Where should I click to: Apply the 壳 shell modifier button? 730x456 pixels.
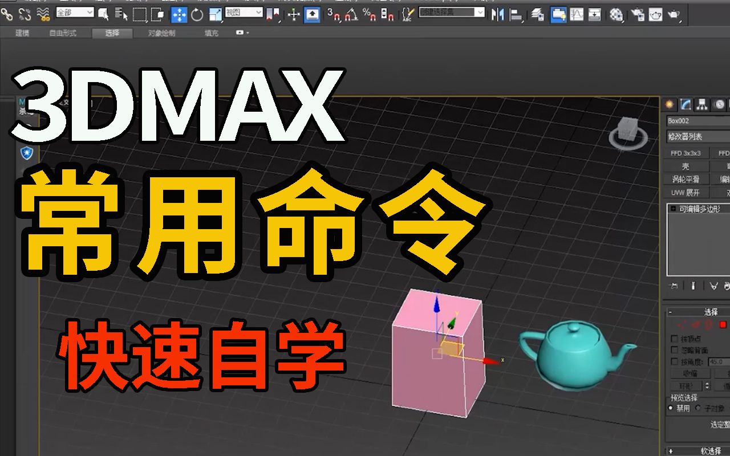[x=687, y=166]
